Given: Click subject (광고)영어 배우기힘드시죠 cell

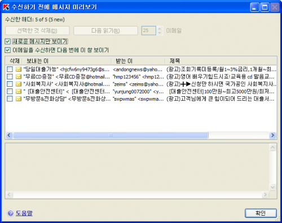Looking at the screenshot, I should pyautogui.click(x=221, y=77).
